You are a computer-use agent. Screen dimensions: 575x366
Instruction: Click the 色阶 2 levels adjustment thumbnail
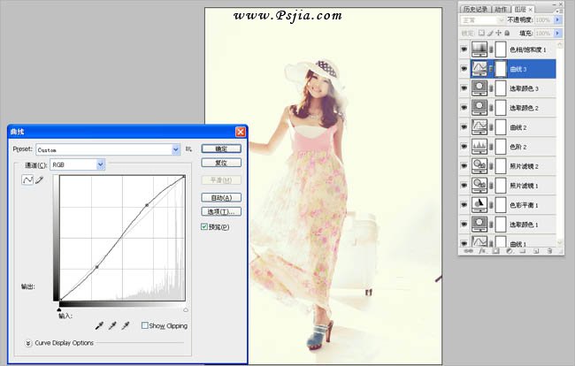click(x=481, y=145)
